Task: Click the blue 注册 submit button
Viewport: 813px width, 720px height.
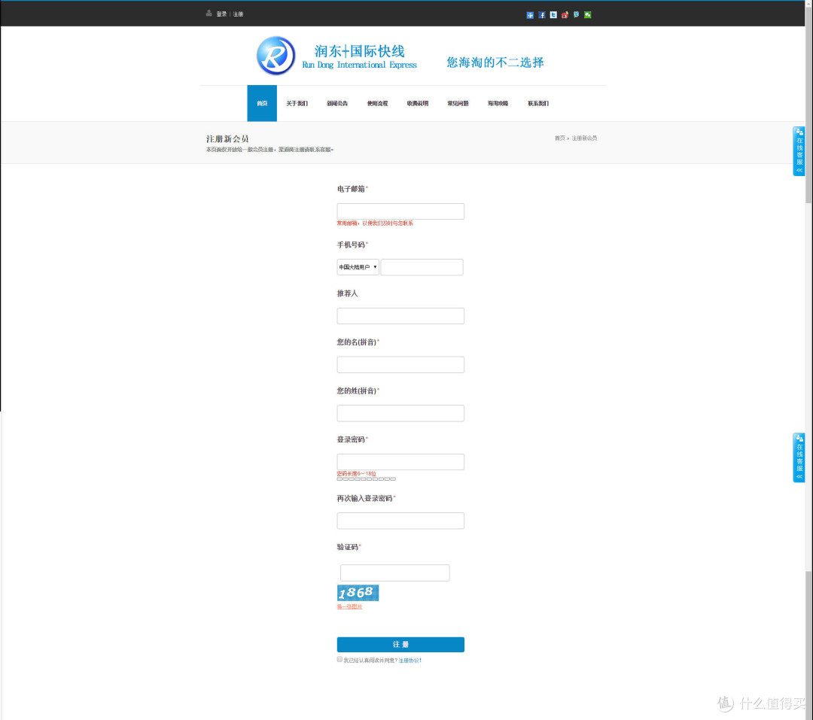Action: click(x=400, y=644)
